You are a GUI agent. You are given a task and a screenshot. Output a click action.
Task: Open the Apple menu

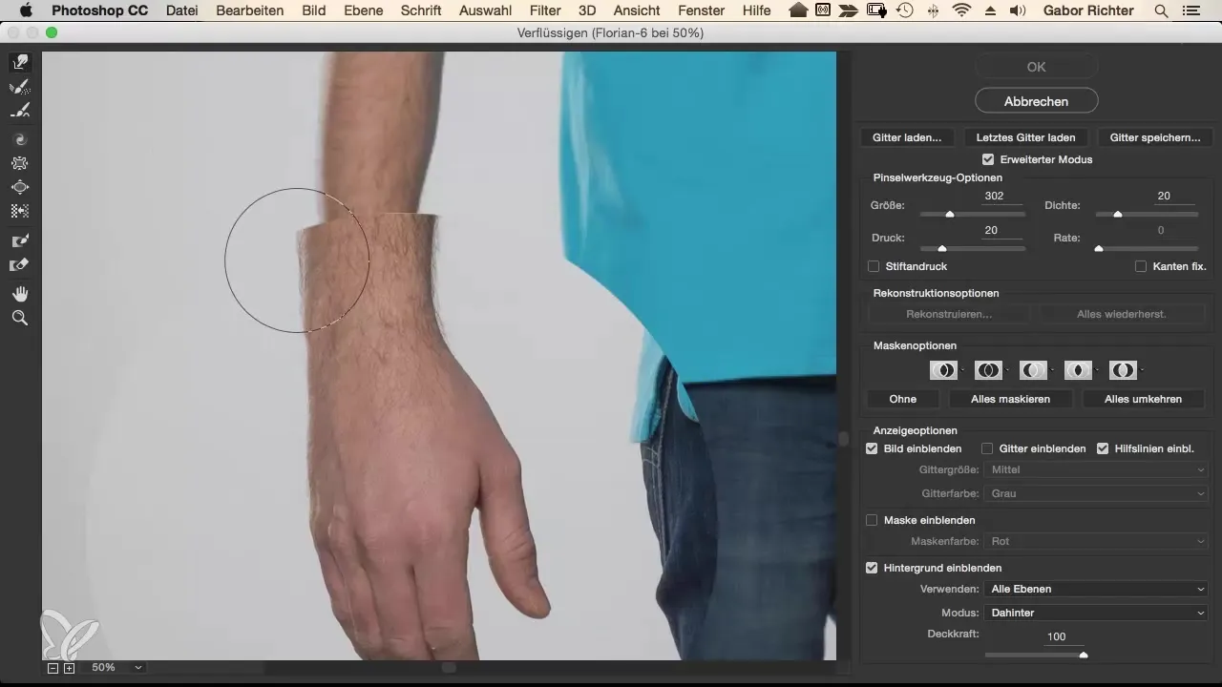click(26, 11)
